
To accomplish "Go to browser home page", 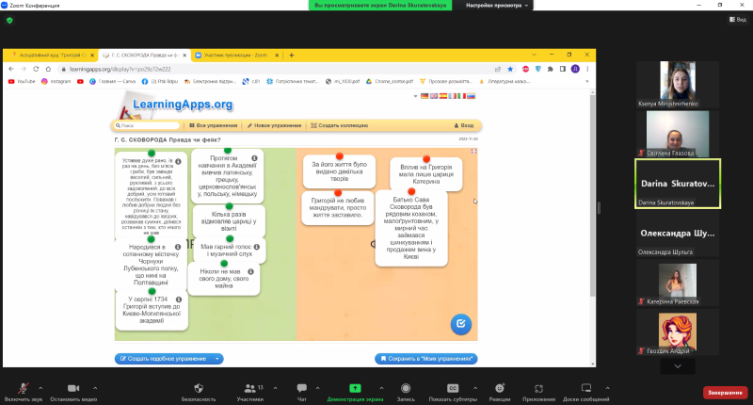I will click(48, 69).
